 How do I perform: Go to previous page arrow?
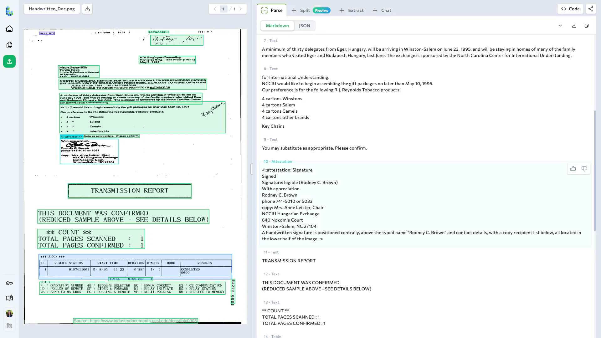215,9
